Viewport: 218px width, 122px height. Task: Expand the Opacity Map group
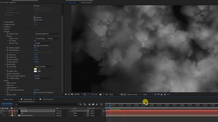tap(5, 64)
